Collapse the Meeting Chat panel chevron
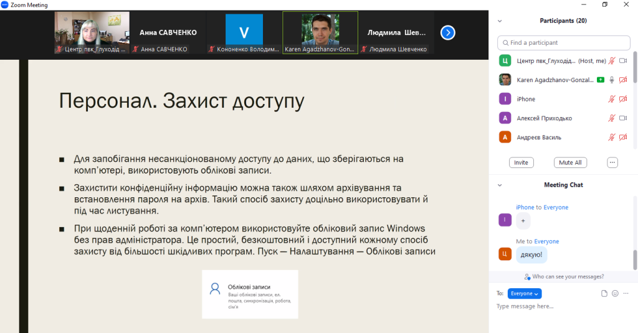Image resolution: width=638 pixels, height=333 pixels. click(x=500, y=185)
